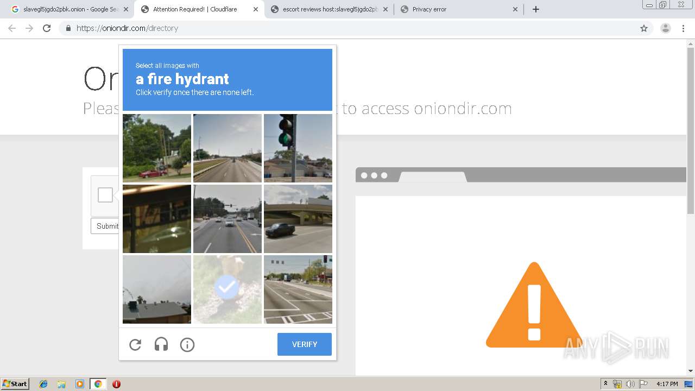Switch to the escort reviews host tab

330,9
